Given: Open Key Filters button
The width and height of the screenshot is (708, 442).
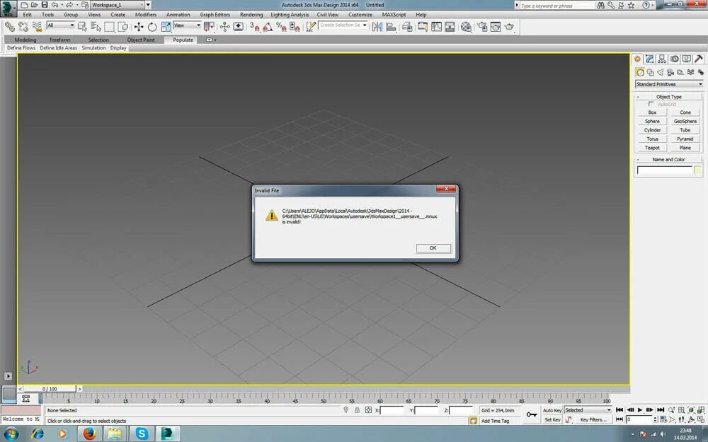Looking at the screenshot, I should (x=593, y=420).
